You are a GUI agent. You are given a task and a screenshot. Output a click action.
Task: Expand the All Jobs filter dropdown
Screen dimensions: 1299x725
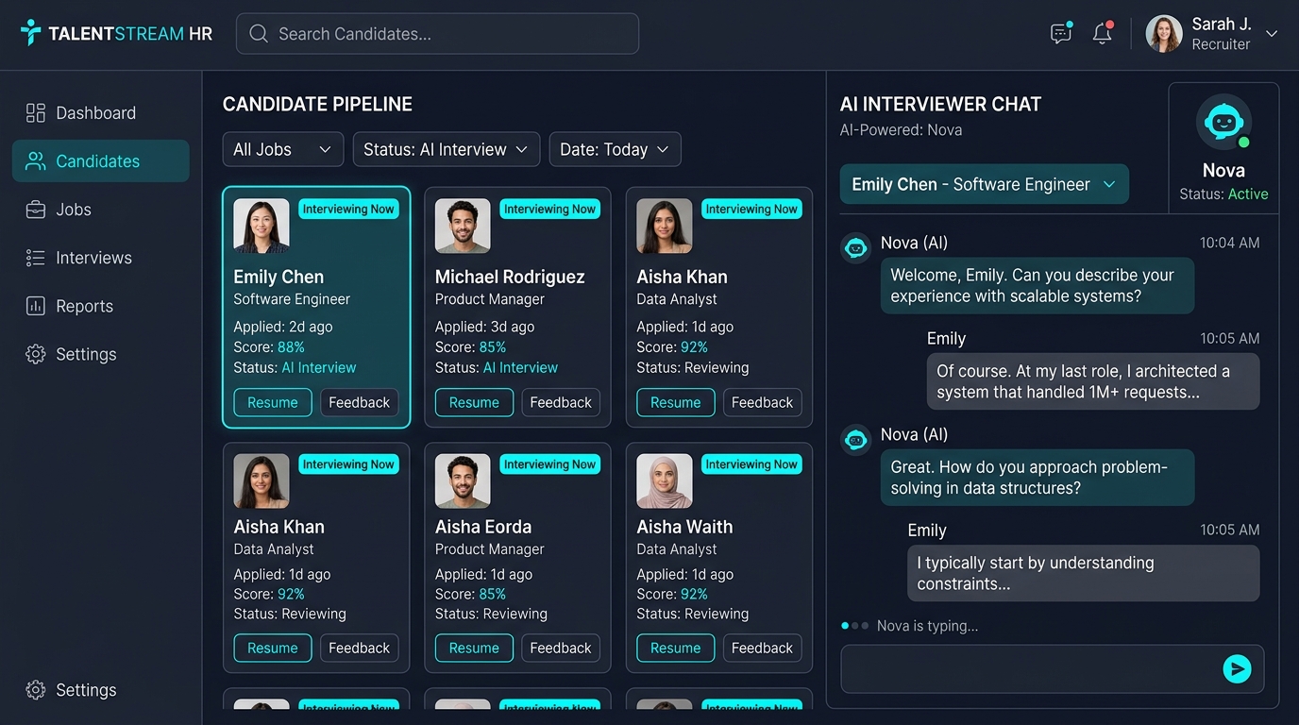(x=283, y=149)
